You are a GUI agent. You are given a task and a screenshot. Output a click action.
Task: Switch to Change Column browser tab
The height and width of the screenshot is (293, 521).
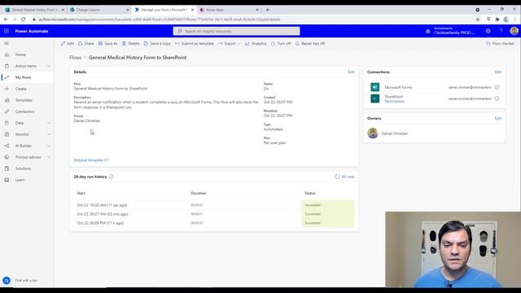99,10
